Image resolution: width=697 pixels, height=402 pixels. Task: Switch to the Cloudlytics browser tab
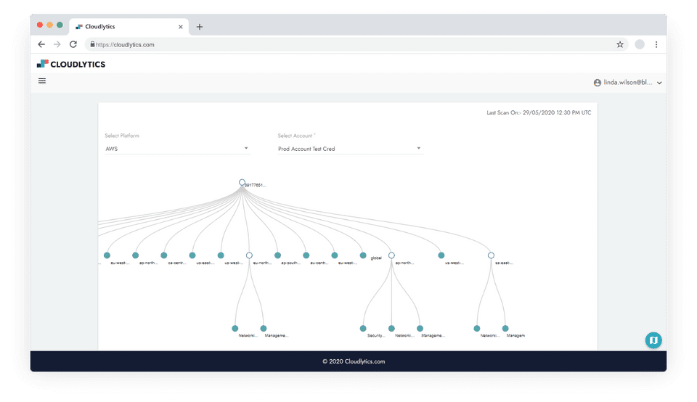click(x=129, y=27)
